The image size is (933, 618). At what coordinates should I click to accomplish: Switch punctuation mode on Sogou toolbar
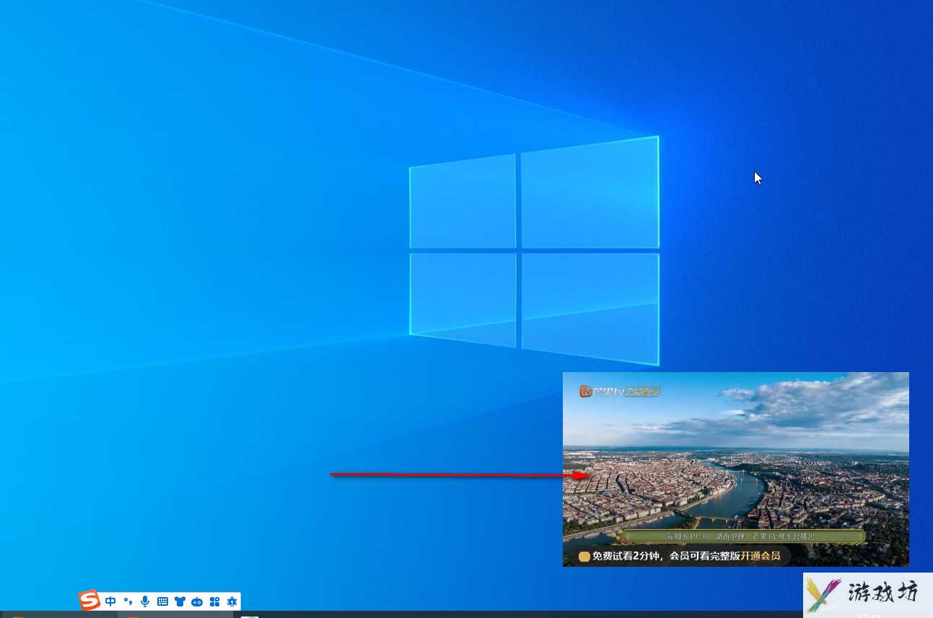[128, 601]
